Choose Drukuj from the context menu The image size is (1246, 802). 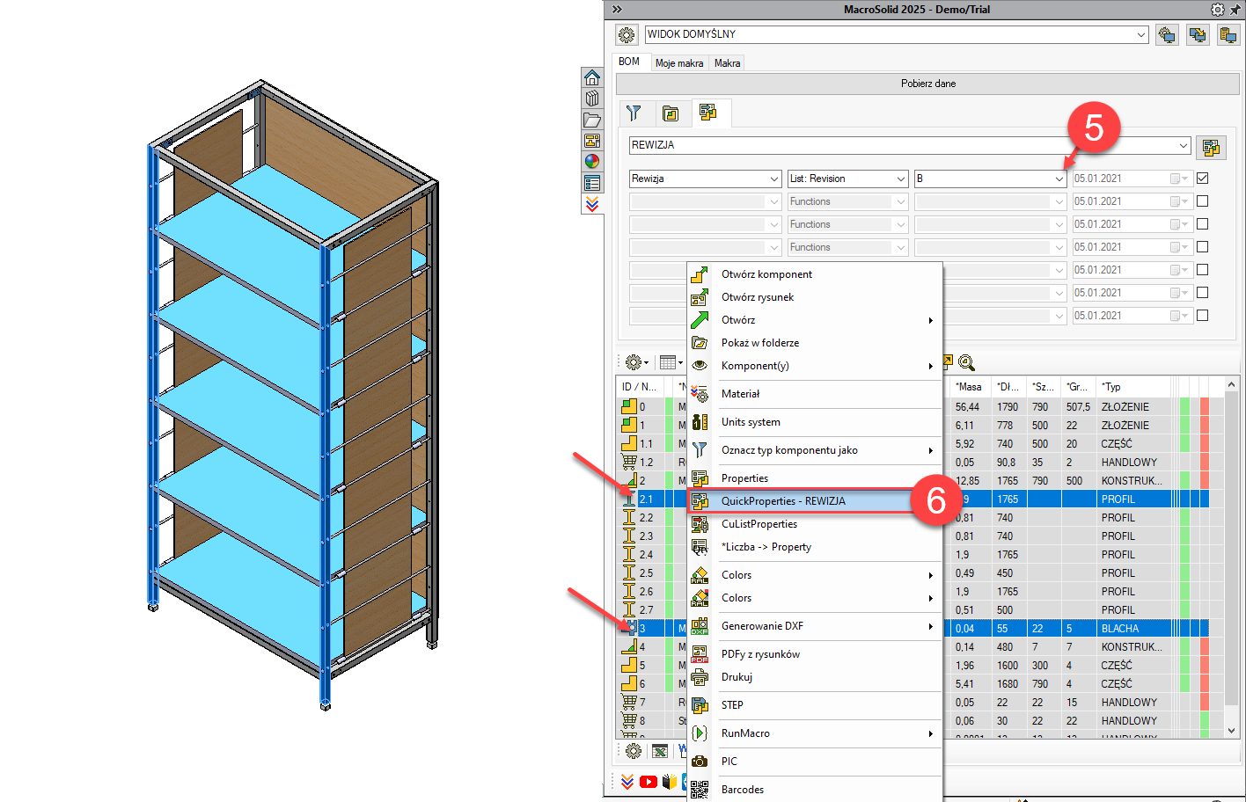(815, 677)
